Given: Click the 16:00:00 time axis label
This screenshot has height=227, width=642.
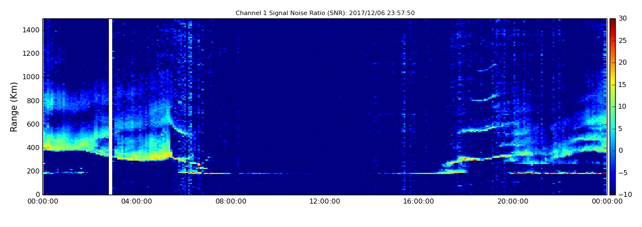Looking at the screenshot, I should [419, 201].
